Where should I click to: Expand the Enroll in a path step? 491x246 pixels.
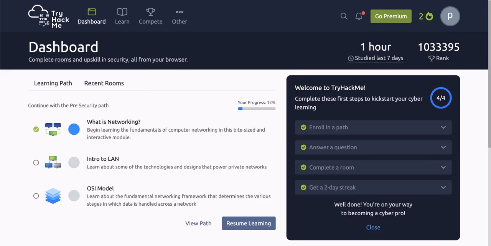coord(373,127)
